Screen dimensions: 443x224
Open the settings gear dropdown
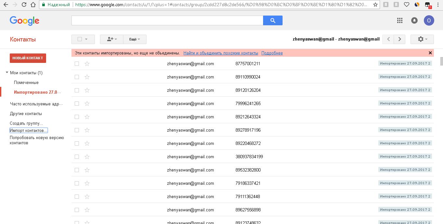click(422, 39)
